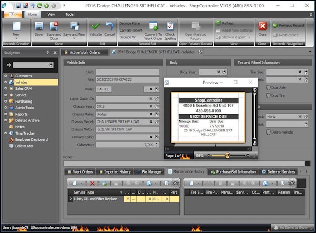Delete selected maintenance history row with red X
This screenshot has width=316, height=233.
pyautogui.click(x=92, y=183)
